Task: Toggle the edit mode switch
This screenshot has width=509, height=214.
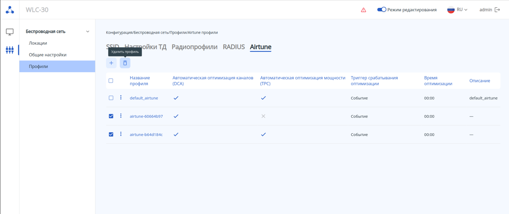Action: pyautogui.click(x=382, y=10)
